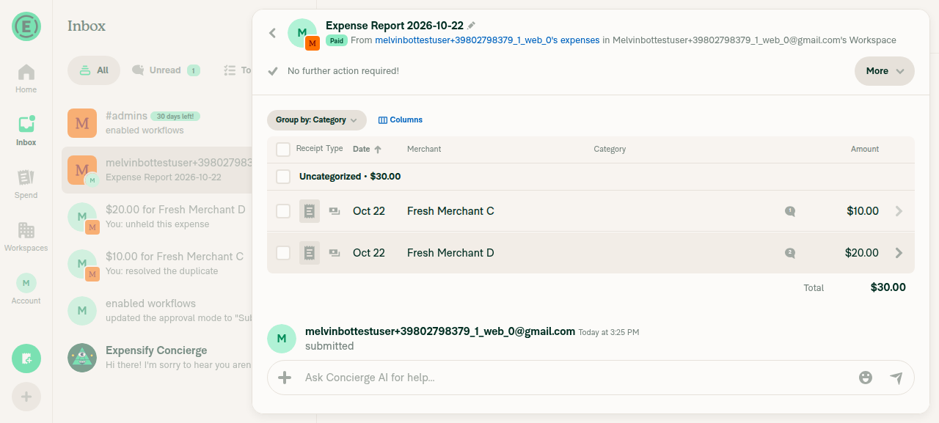
Task: Follow the web_0's expenses link
Action: [x=487, y=40]
